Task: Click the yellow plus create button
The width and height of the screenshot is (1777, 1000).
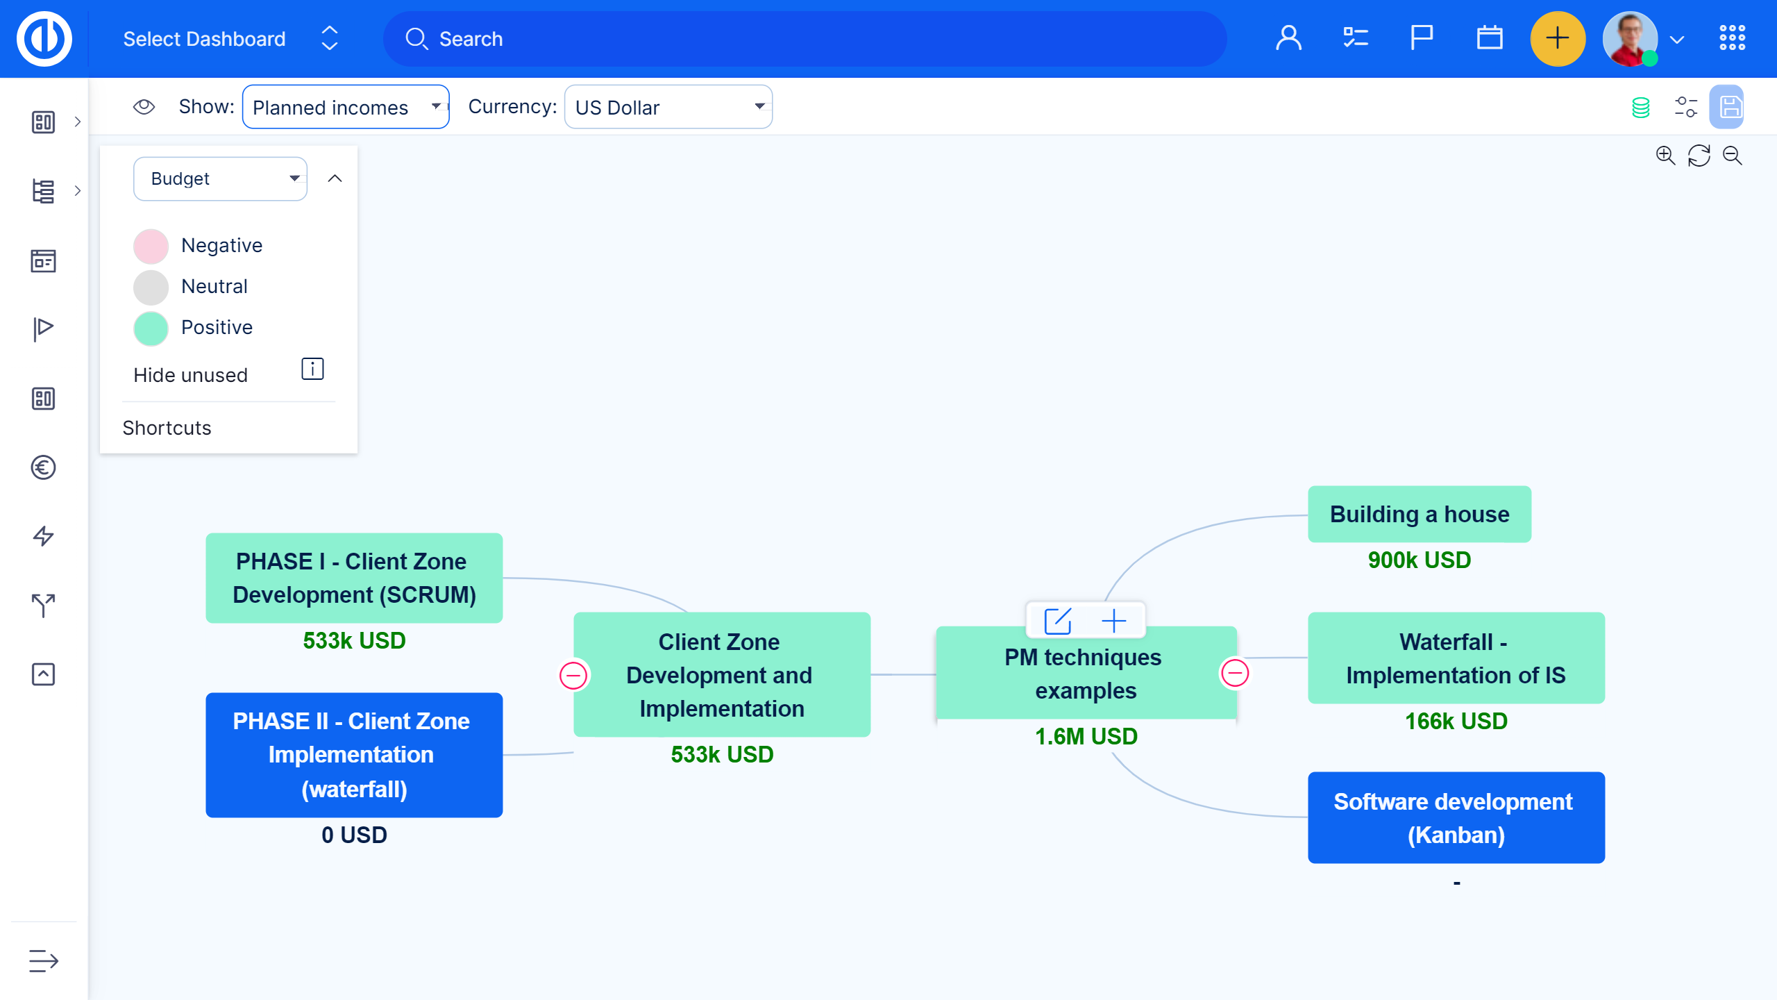Action: pyautogui.click(x=1557, y=38)
